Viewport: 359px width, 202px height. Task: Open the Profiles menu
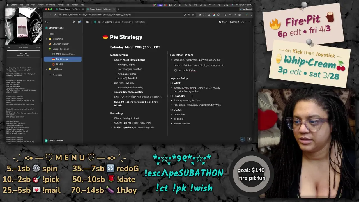61,5
